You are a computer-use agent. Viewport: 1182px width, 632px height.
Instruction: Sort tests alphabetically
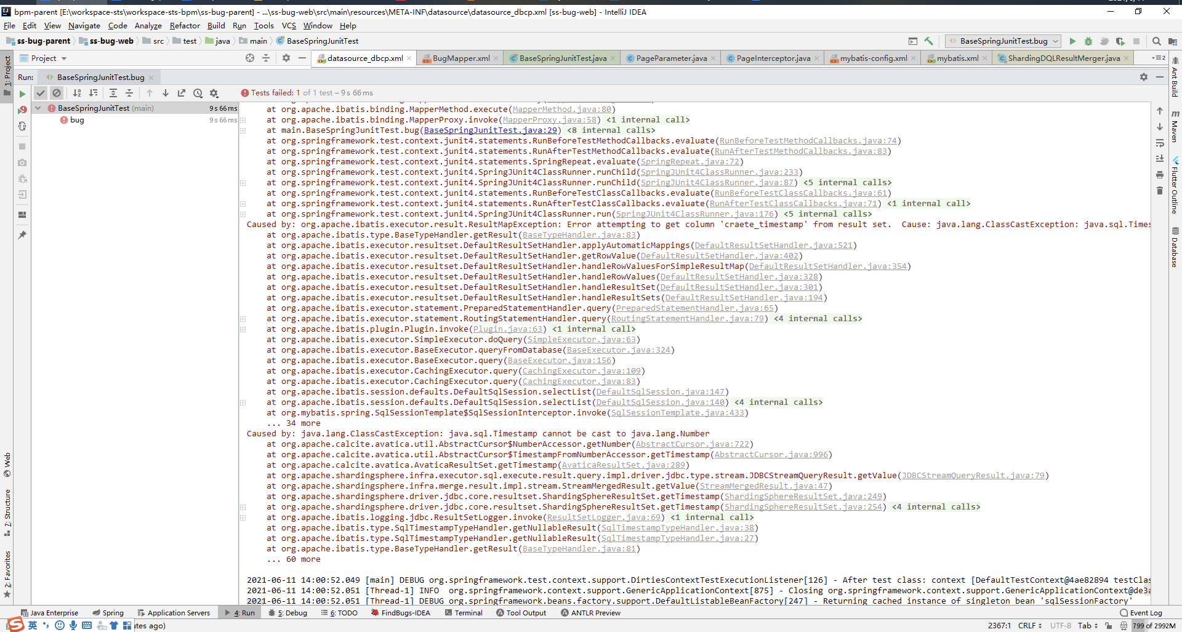pyautogui.click(x=77, y=93)
